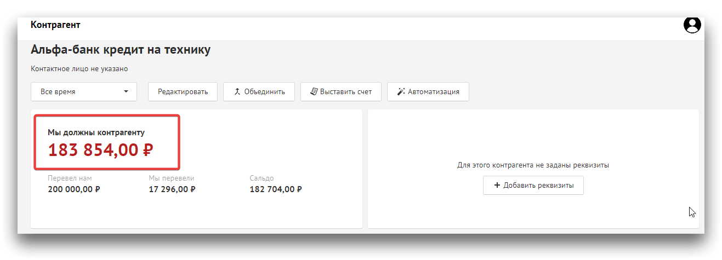Click the red 183 854,00 ₽ debt amount
Viewport: 722px width, 260px height.
101,149
